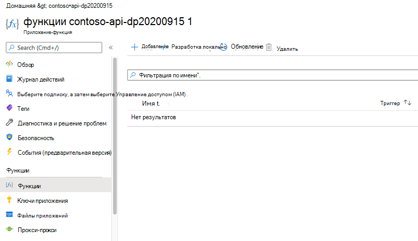Open Управление доступом (IAM) entry

(102, 95)
